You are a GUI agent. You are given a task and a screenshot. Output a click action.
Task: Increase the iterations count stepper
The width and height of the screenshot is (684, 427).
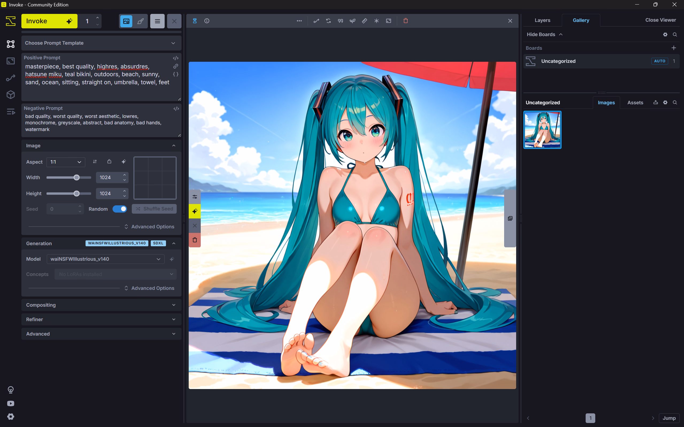click(97, 18)
